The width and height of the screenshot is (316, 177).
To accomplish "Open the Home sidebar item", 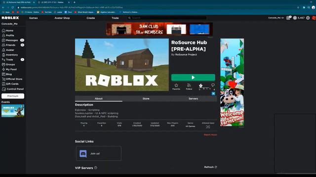I will pos(8,30).
